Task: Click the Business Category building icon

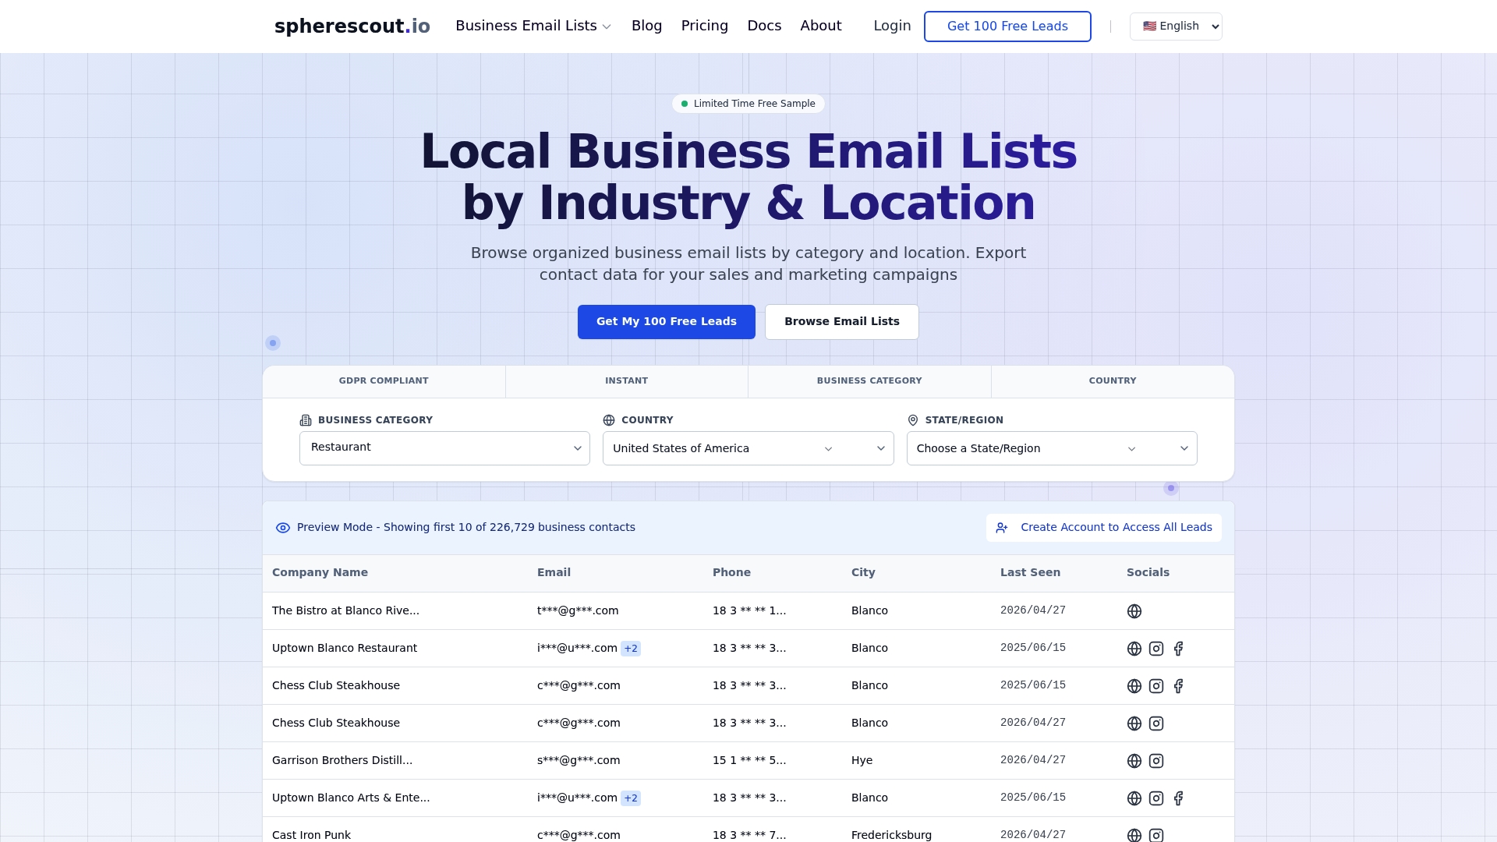Action: 306,420
